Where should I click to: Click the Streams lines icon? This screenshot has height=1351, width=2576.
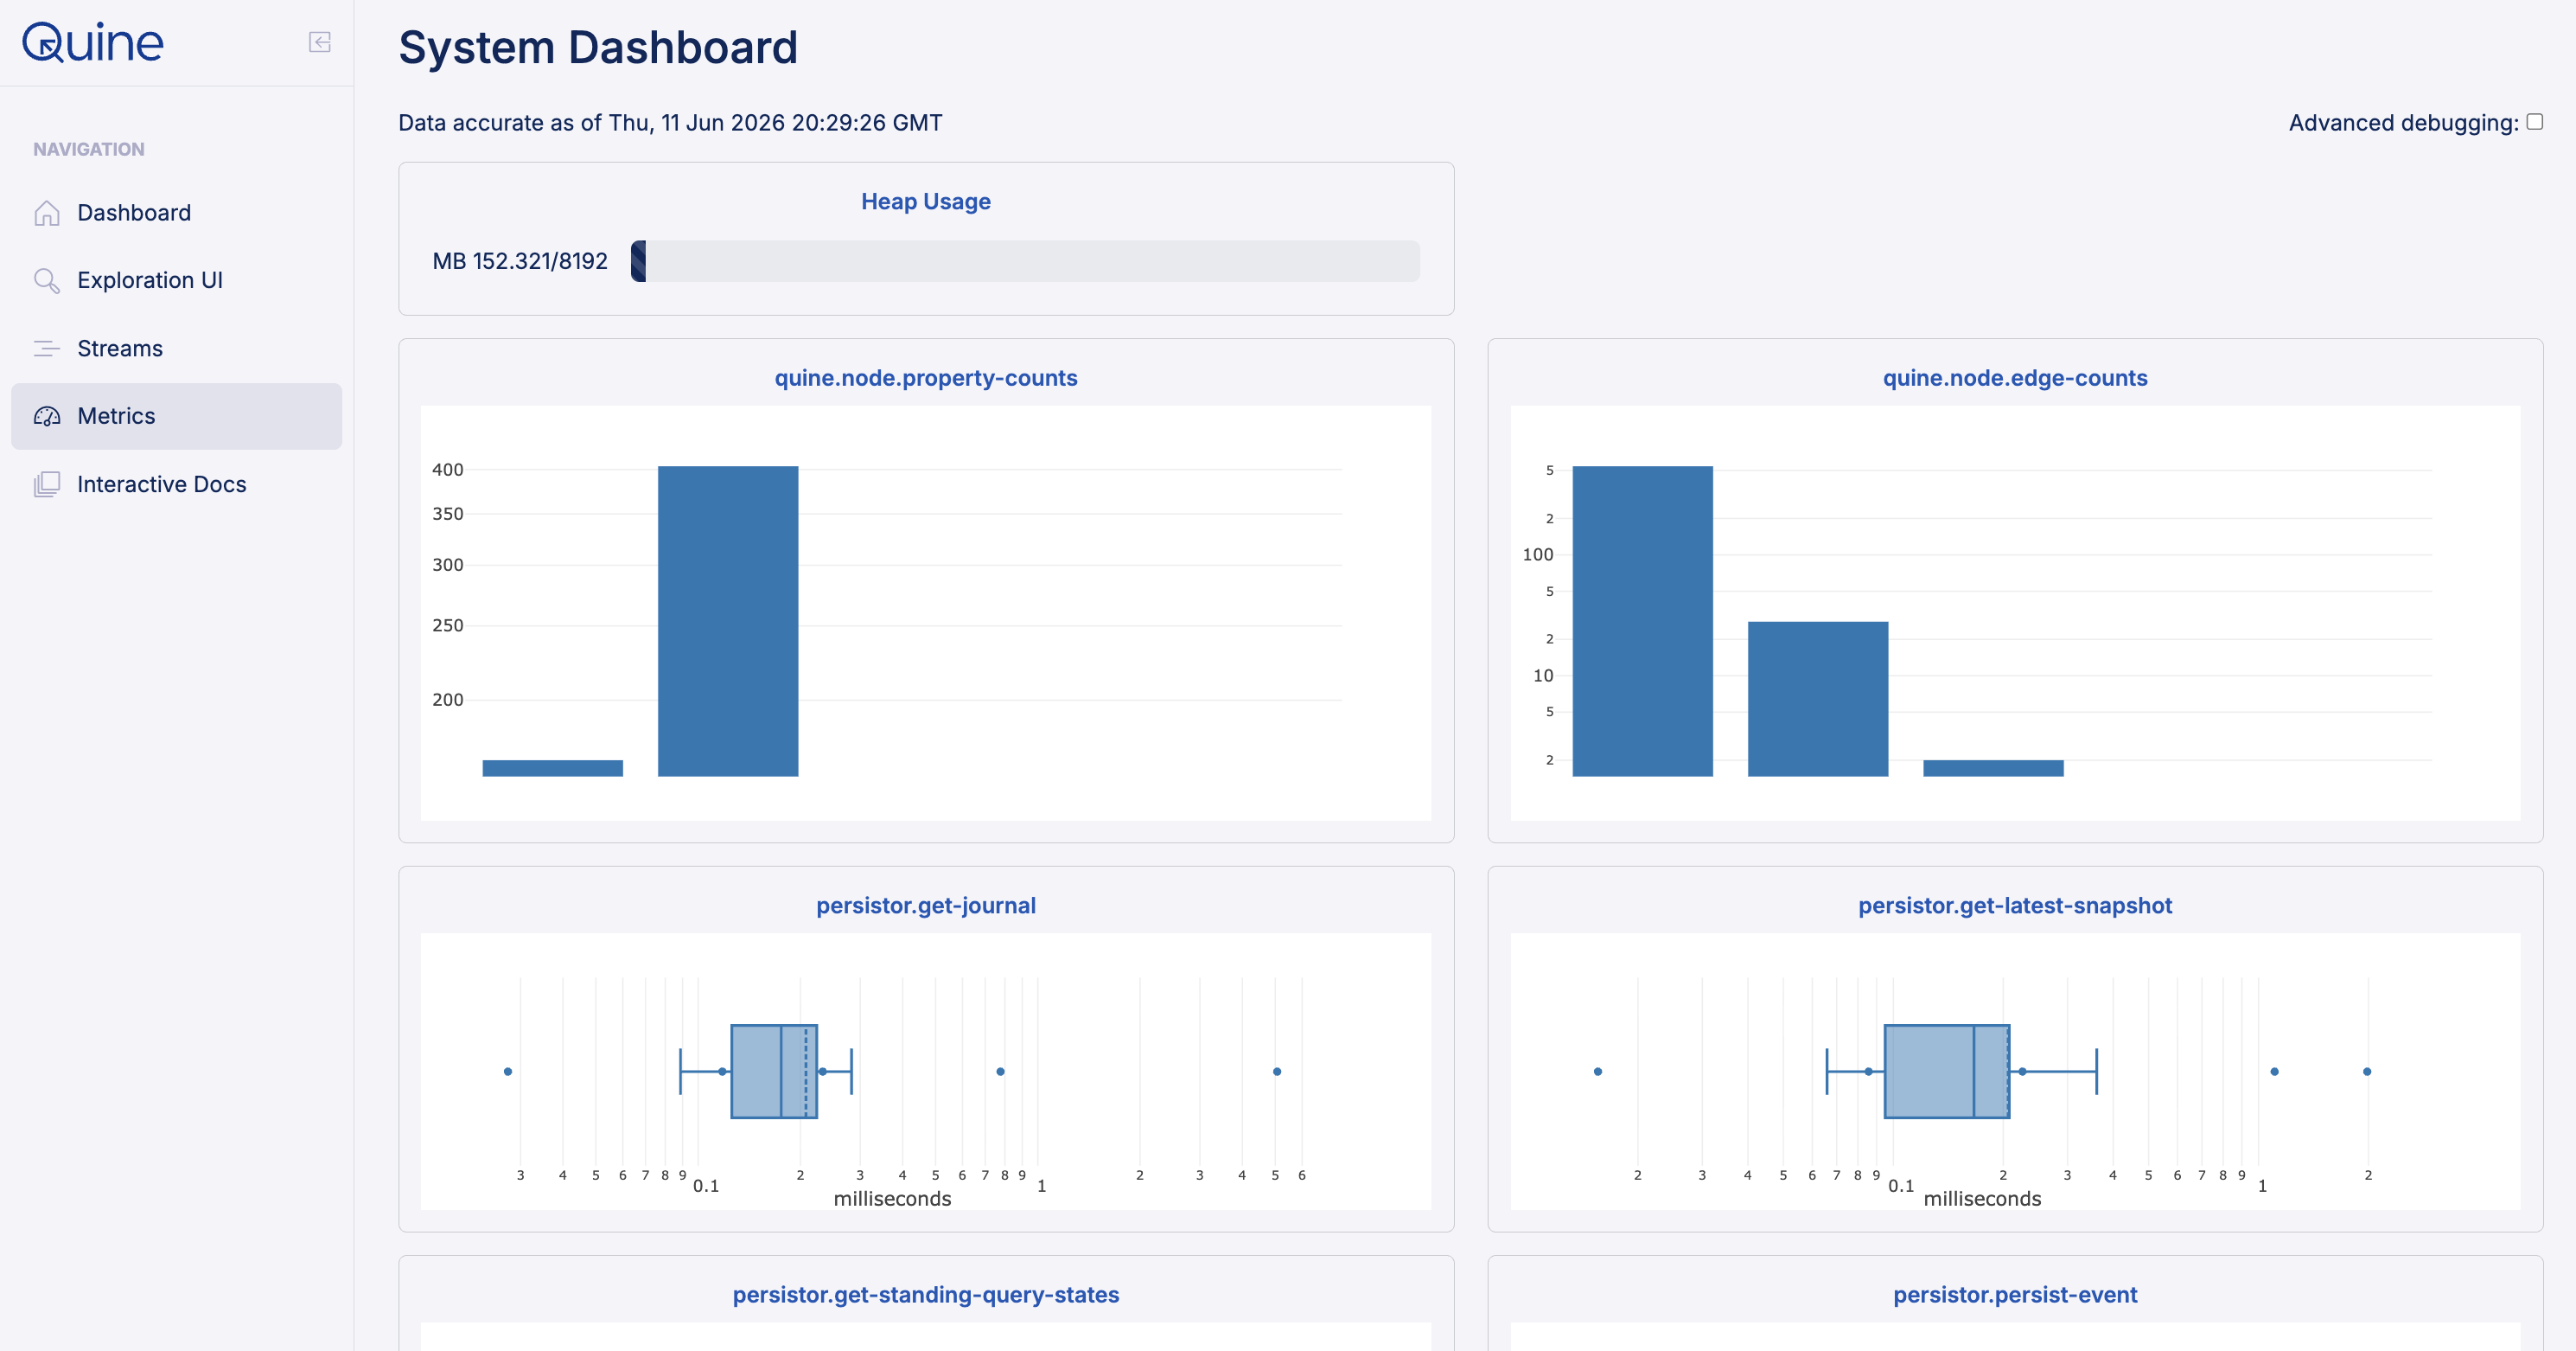[47, 349]
